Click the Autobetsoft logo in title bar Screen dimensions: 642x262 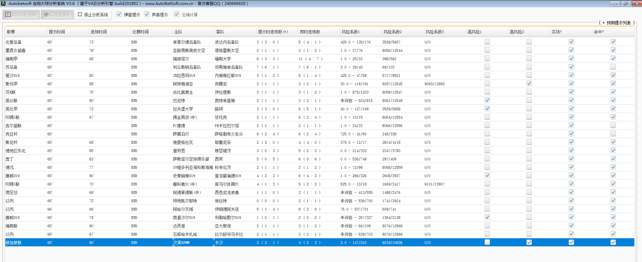(4, 3)
